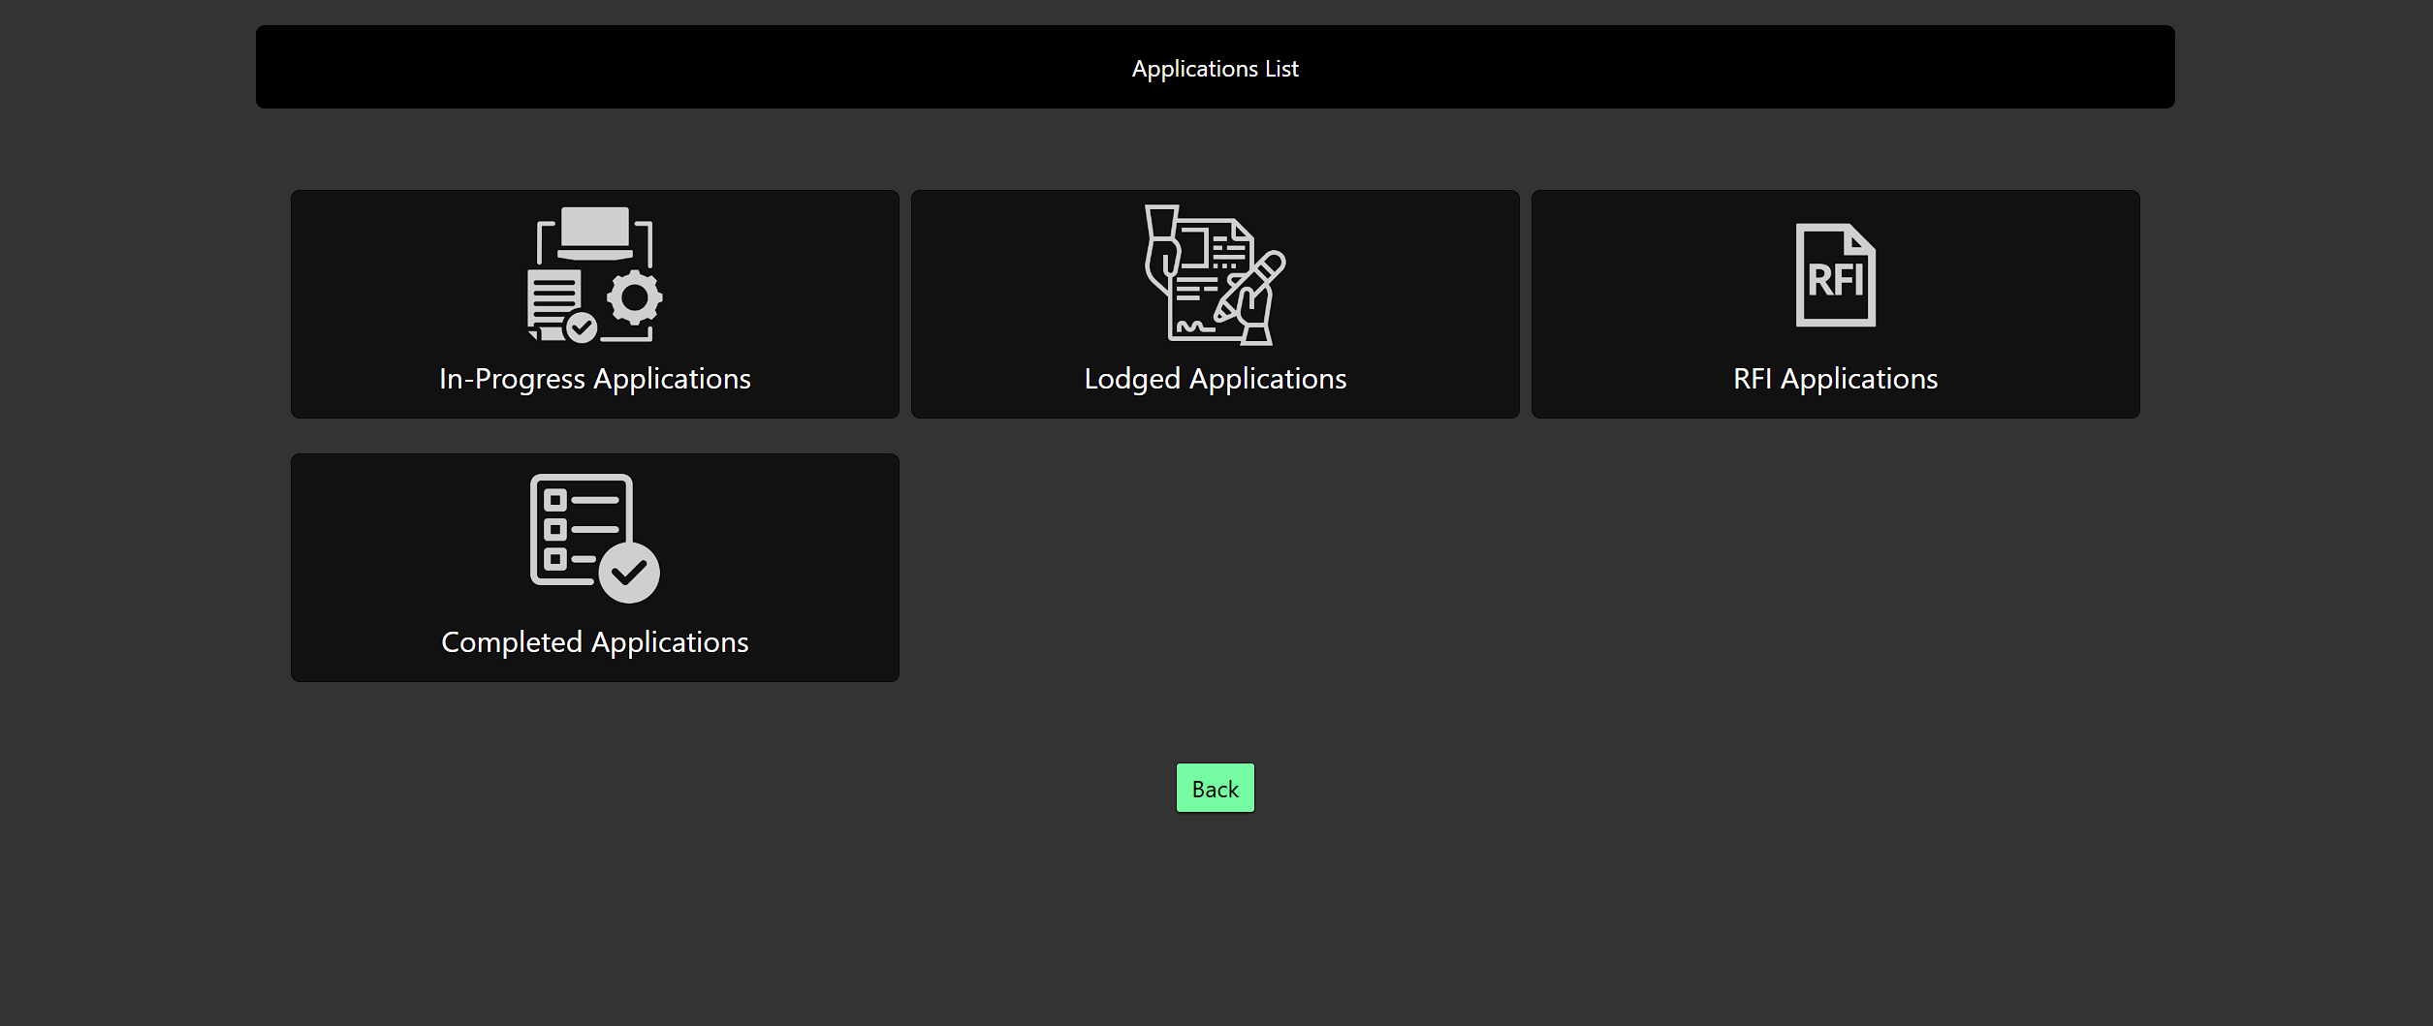Click the Lodged Applications label text
The image size is (2433, 1026).
click(x=1215, y=379)
